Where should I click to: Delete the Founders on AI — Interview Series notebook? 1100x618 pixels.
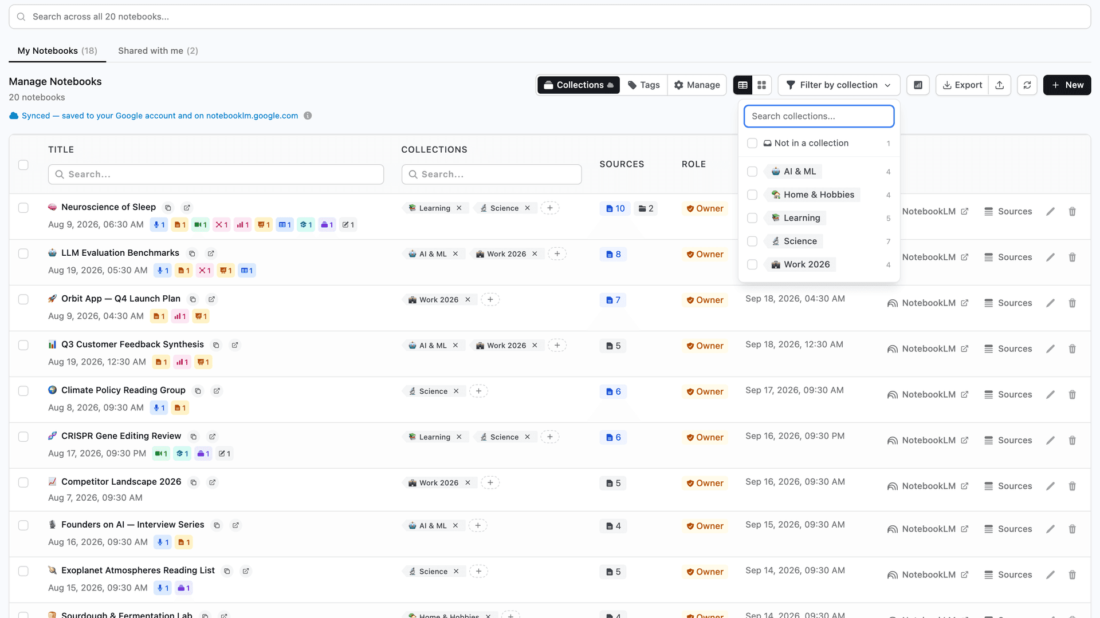[x=1072, y=529]
